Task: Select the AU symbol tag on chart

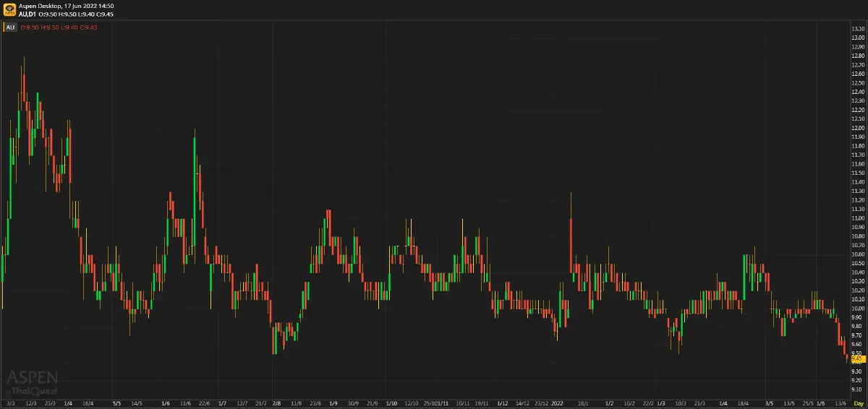Action: click(10, 27)
